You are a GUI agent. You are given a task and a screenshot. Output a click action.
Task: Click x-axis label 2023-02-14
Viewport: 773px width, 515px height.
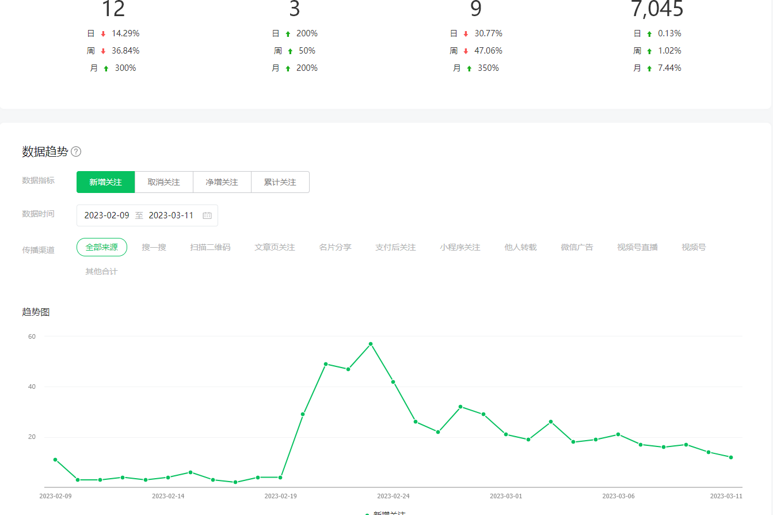click(168, 495)
